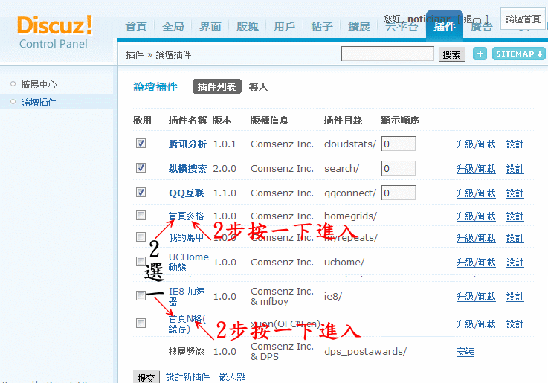Switch to the 插件列表 tab

[216, 87]
